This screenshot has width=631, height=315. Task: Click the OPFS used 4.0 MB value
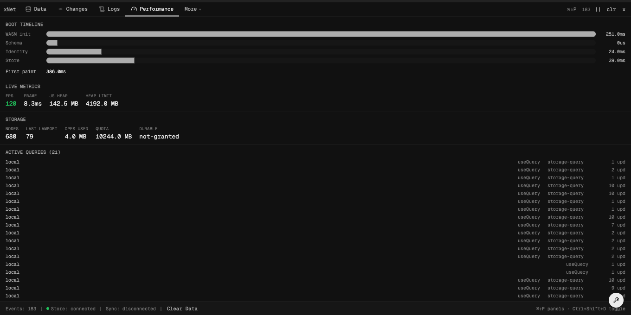(x=76, y=137)
